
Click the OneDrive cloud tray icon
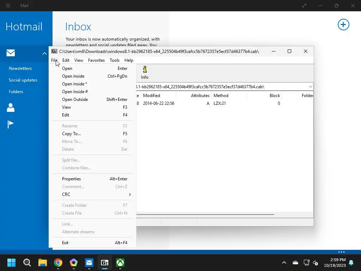pos(295,263)
